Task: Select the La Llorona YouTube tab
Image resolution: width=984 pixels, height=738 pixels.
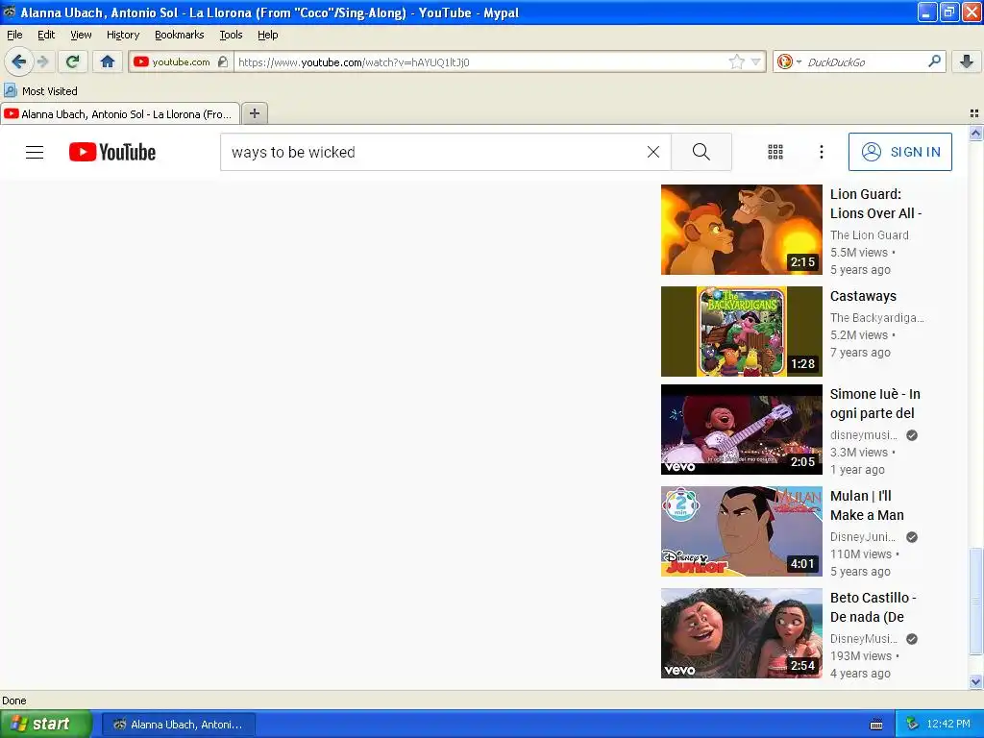Action: click(120, 113)
